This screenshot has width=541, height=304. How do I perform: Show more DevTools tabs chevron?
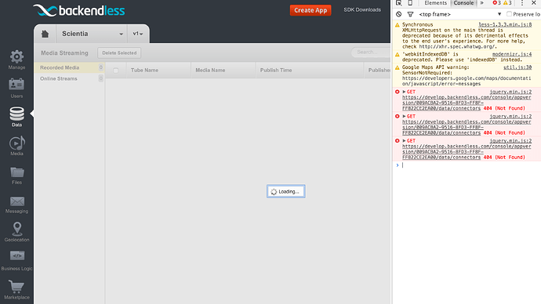(482, 3)
